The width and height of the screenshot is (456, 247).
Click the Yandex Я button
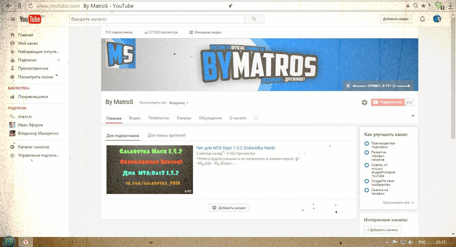[20, 6]
